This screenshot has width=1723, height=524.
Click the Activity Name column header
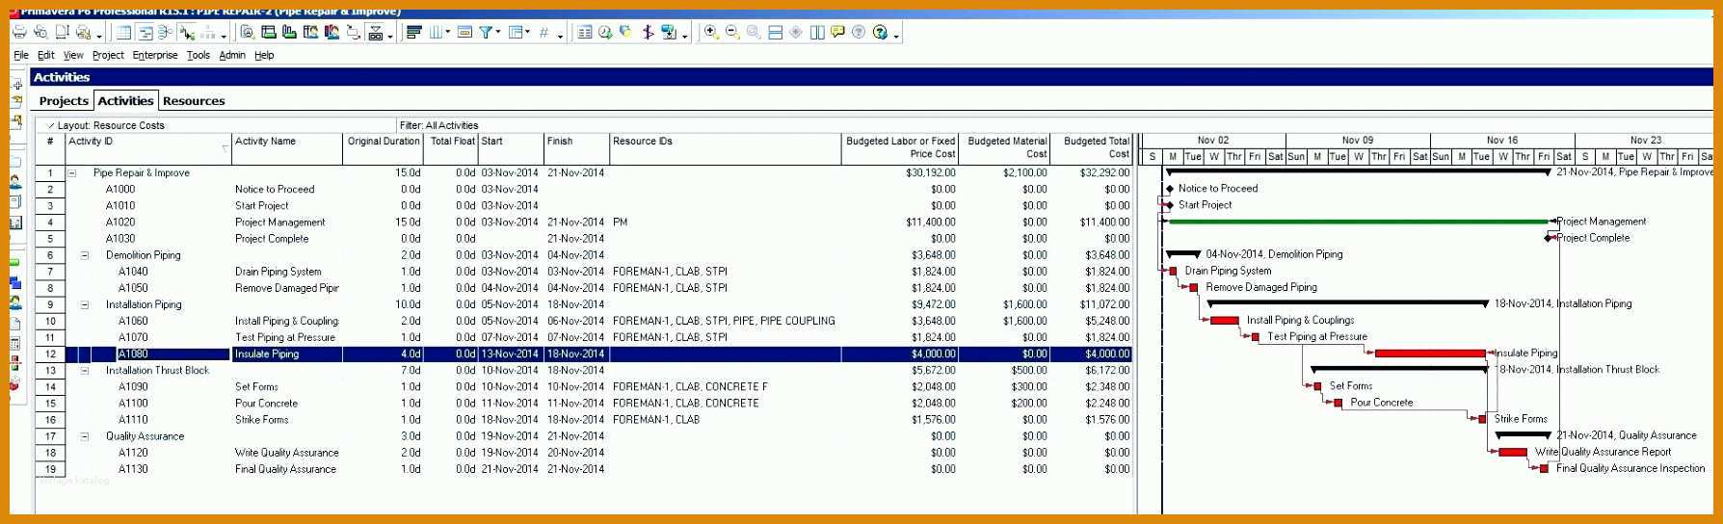[287, 148]
